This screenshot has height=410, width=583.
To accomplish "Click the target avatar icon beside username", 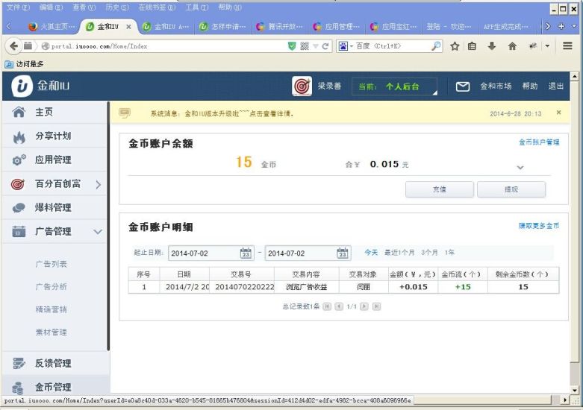I will 302,86.
